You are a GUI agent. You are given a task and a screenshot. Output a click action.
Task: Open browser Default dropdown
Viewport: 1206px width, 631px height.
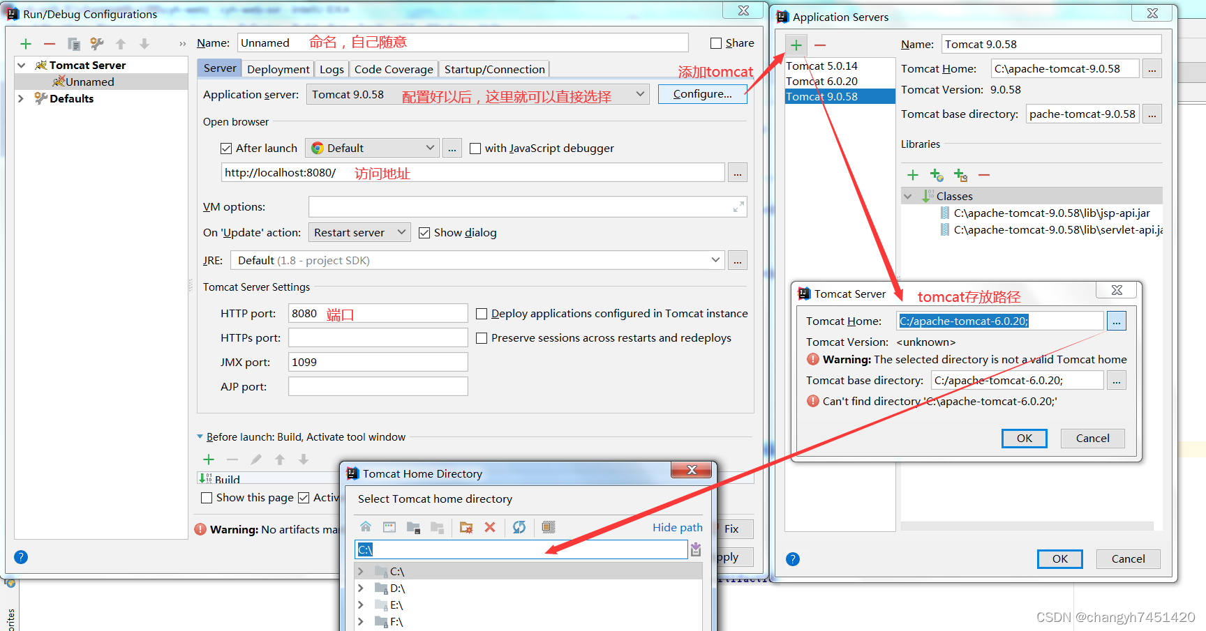click(x=373, y=148)
